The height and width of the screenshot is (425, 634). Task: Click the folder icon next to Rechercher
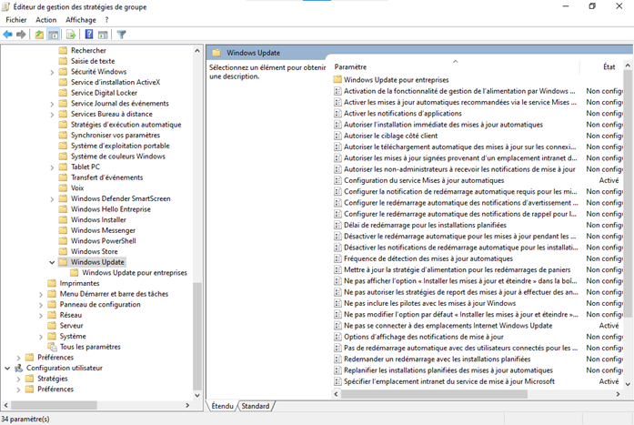tap(63, 51)
